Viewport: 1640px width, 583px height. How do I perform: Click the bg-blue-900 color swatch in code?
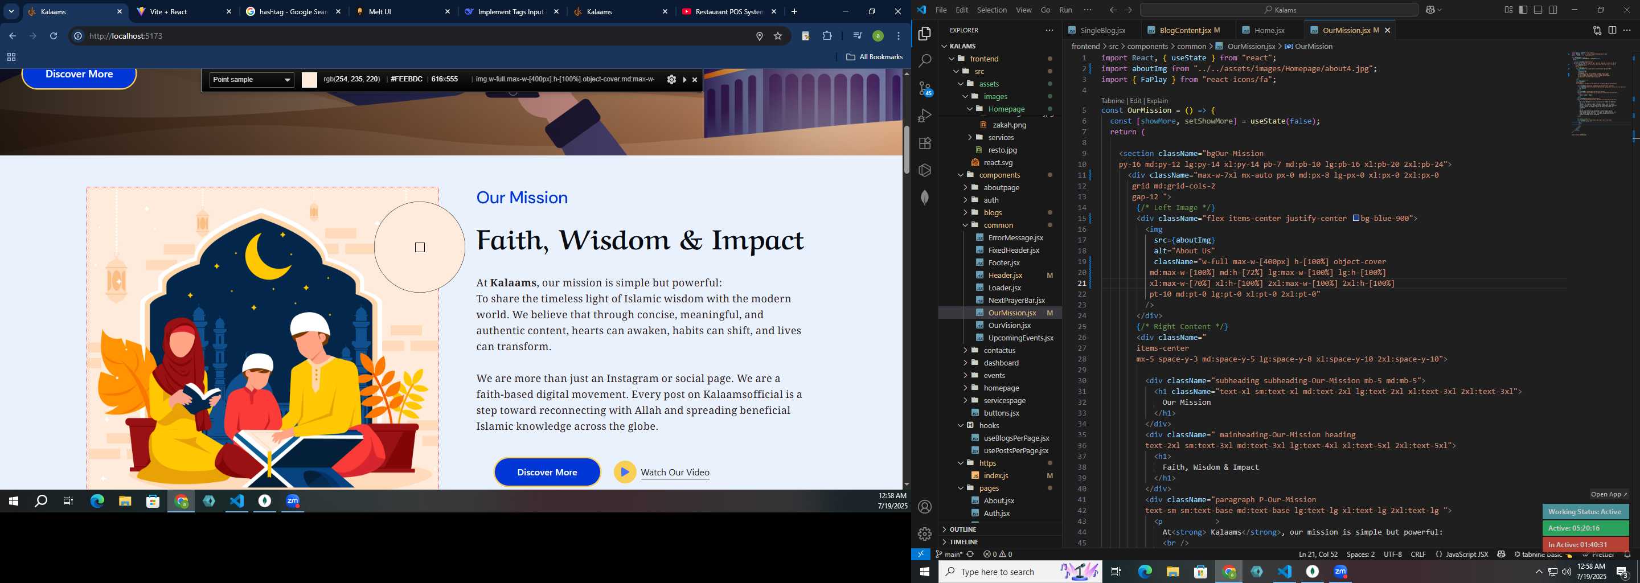[x=1356, y=218]
